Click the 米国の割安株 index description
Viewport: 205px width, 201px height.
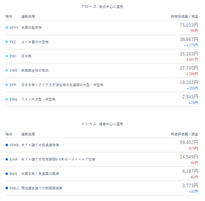point(31,28)
